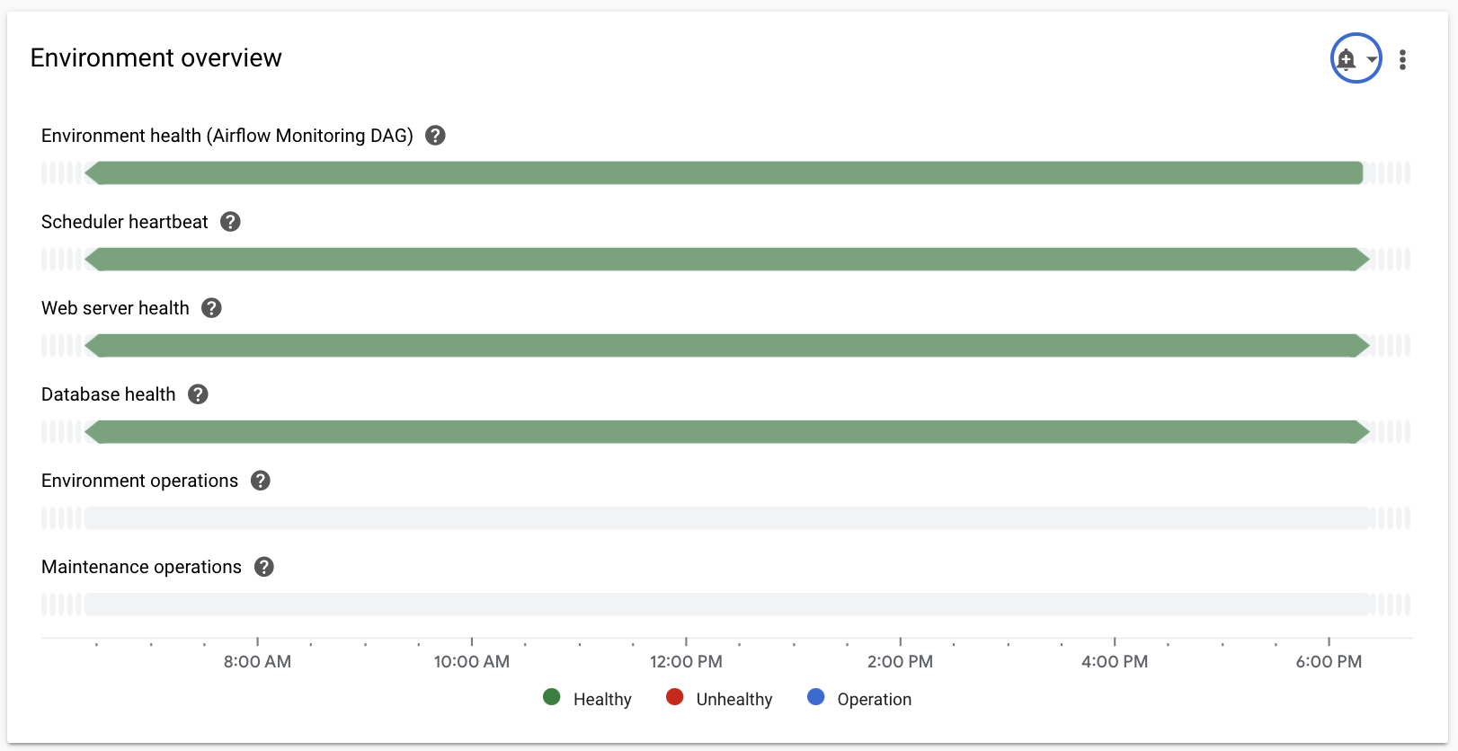Viewport: 1458px width, 751px height.
Task: Open the three-dot more options menu
Action: point(1402,59)
